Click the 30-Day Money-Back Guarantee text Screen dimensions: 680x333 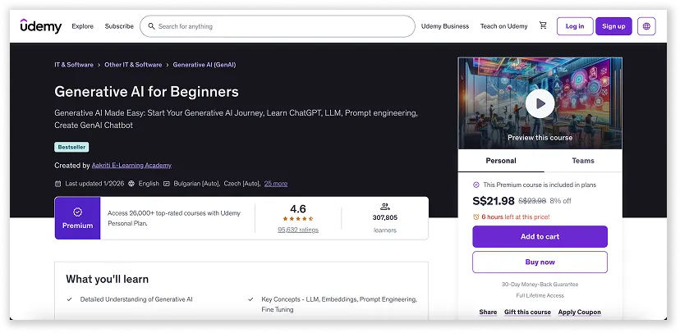click(x=540, y=285)
